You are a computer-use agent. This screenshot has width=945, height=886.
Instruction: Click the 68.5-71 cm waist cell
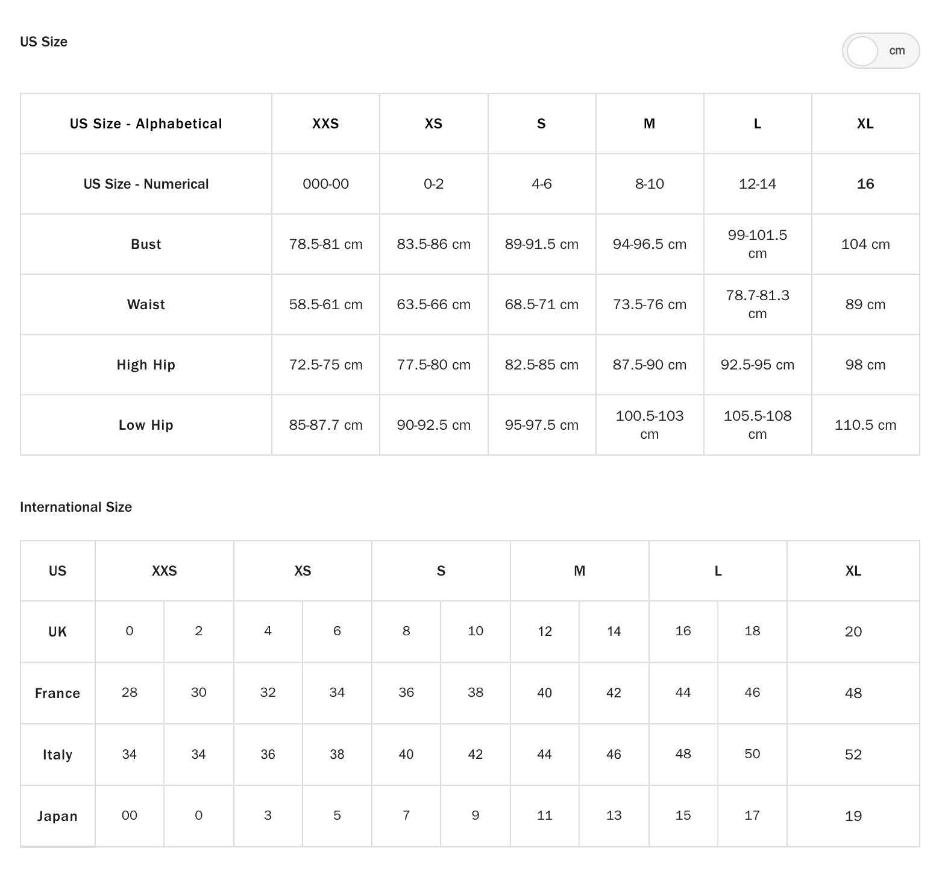(x=541, y=304)
